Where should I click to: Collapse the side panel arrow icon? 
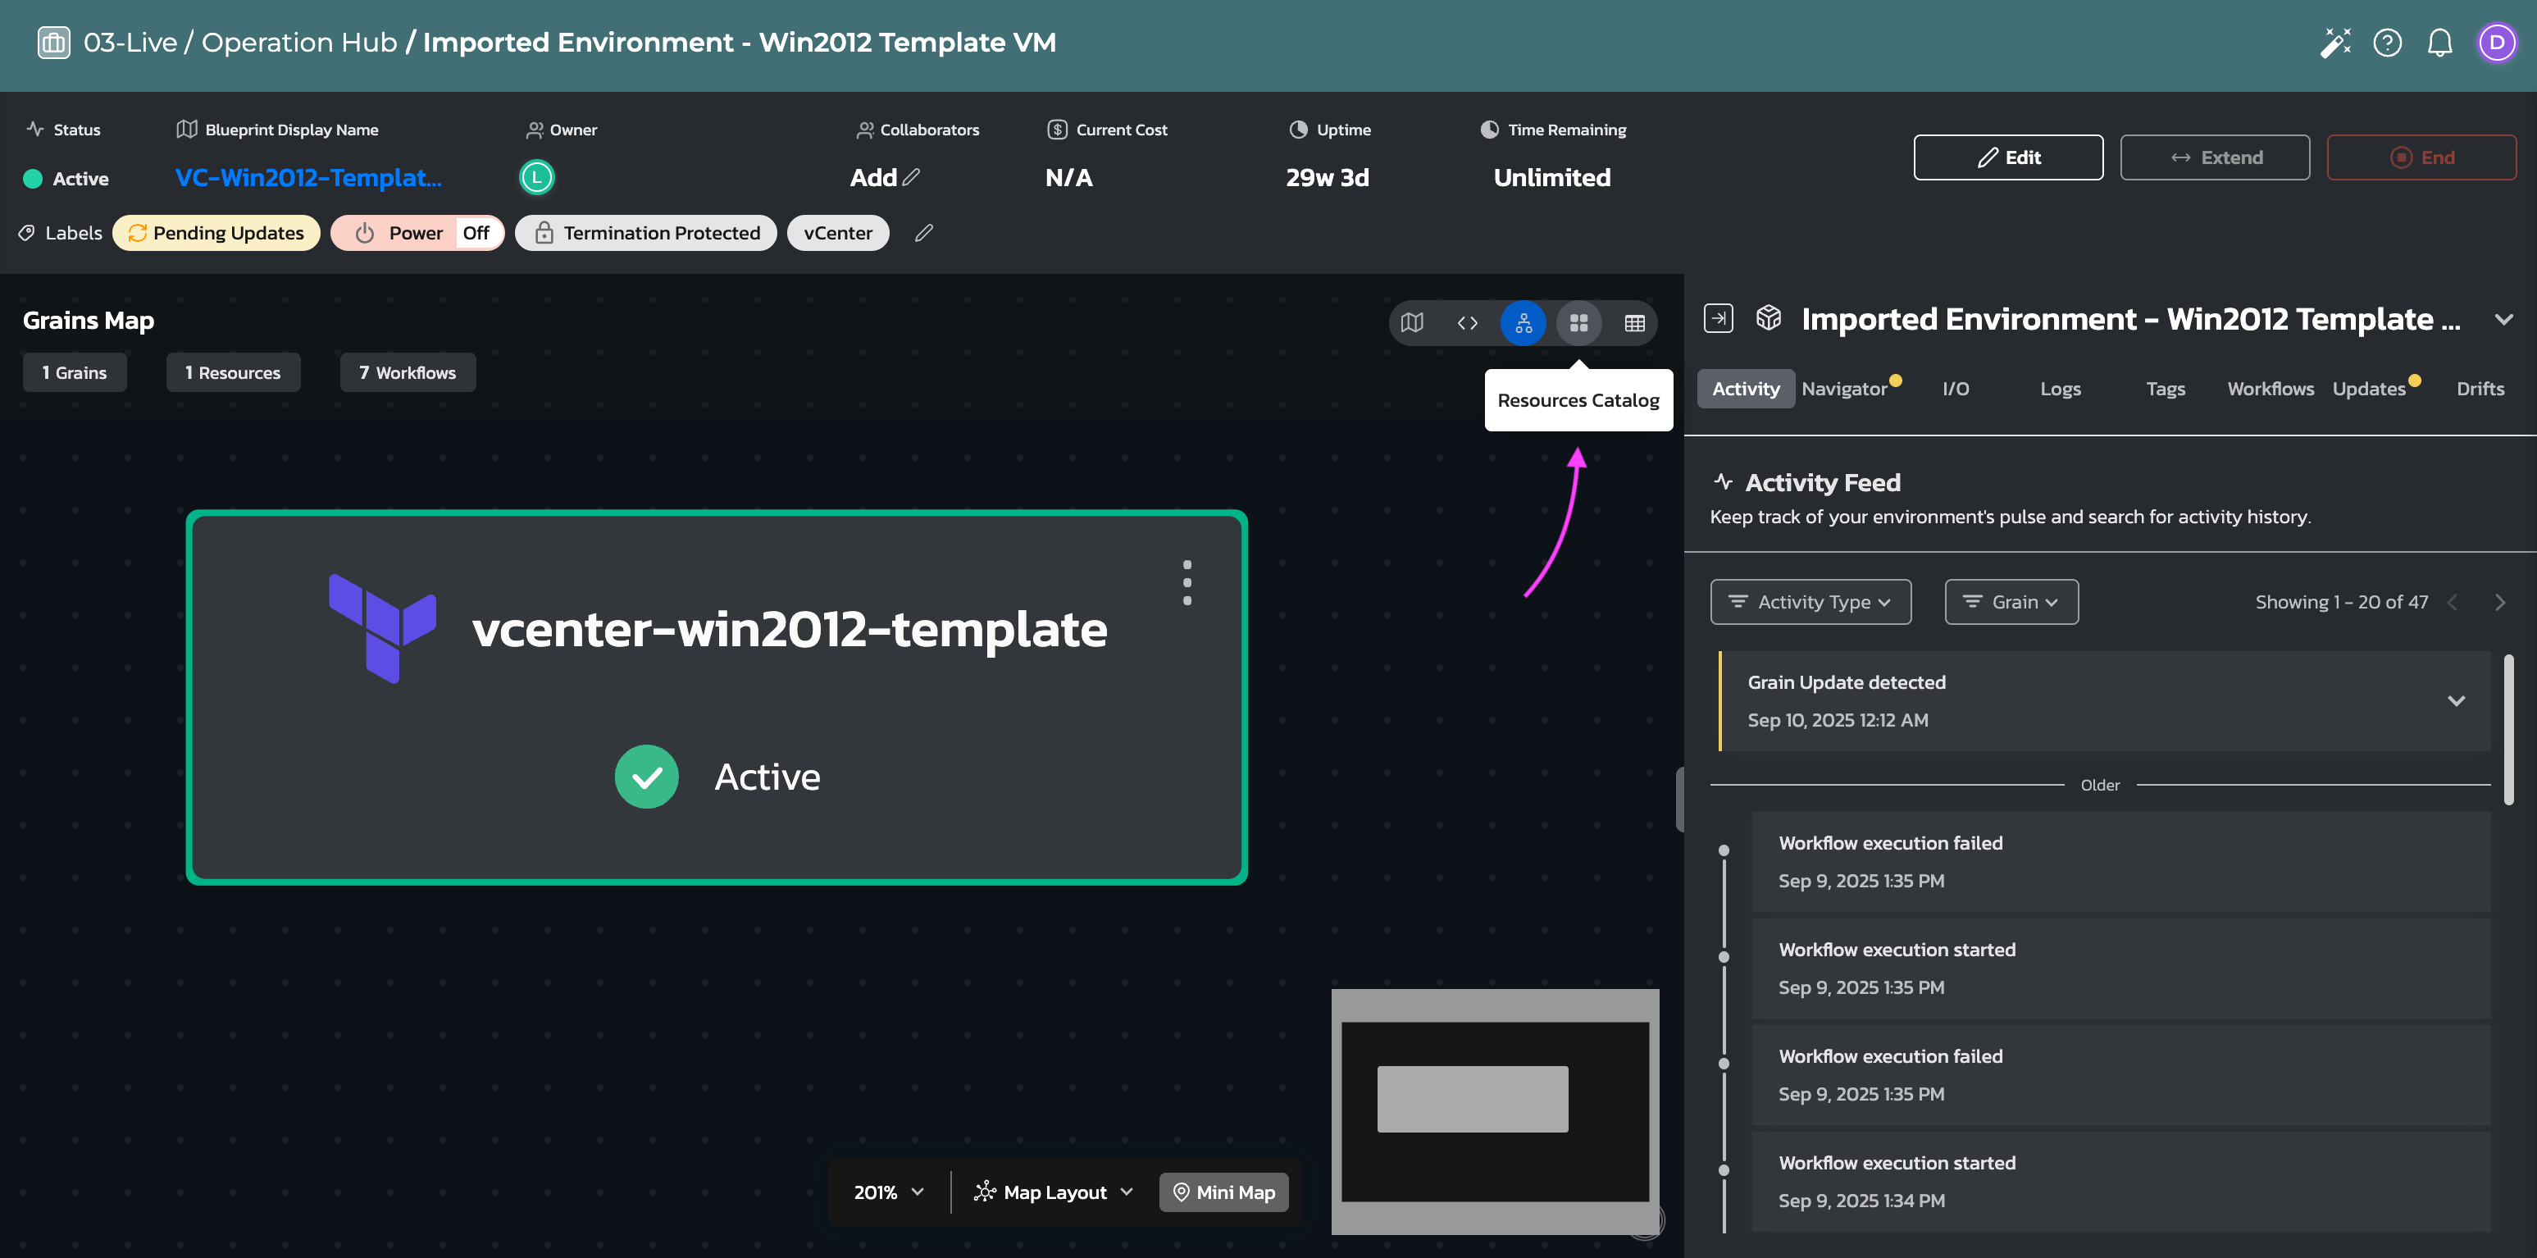point(1719,318)
